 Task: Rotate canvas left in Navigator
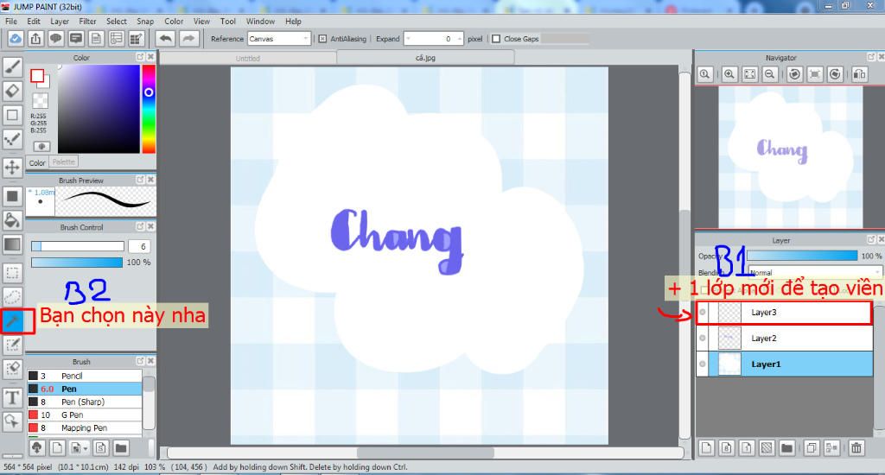(x=795, y=74)
